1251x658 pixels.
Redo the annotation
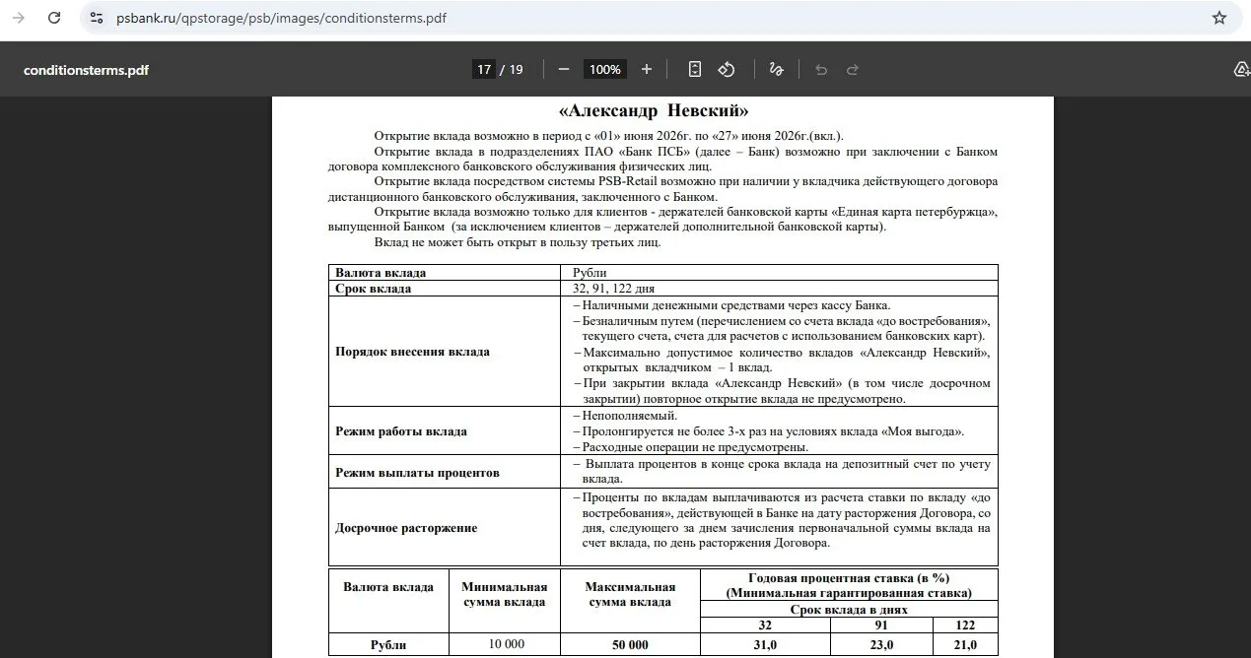coord(853,69)
